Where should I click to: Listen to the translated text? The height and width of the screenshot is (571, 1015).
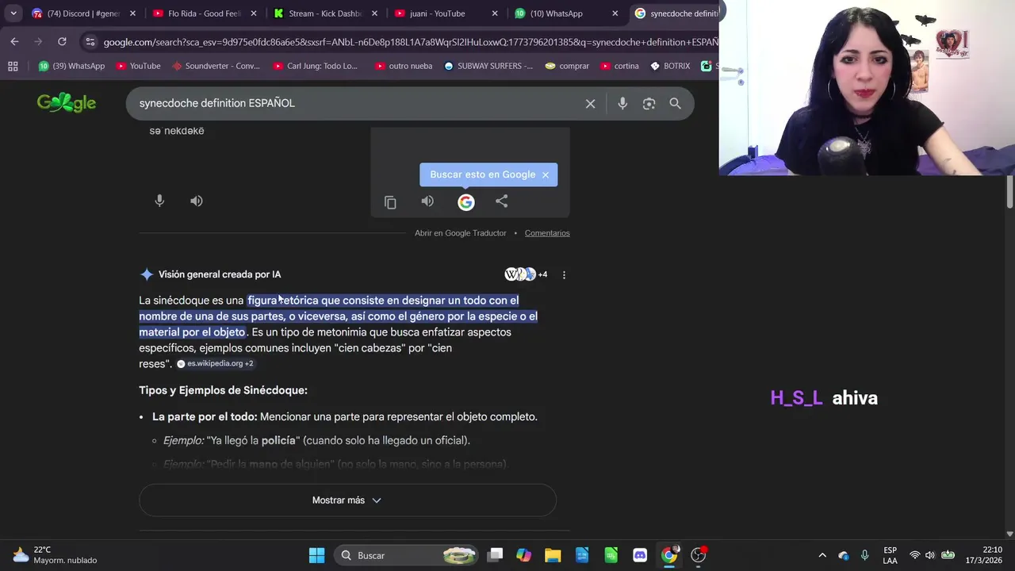pos(427,201)
